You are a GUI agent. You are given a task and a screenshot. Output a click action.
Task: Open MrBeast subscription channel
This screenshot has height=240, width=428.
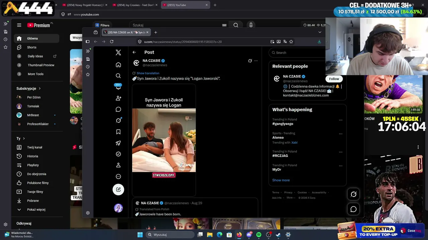[x=36, y=115]
